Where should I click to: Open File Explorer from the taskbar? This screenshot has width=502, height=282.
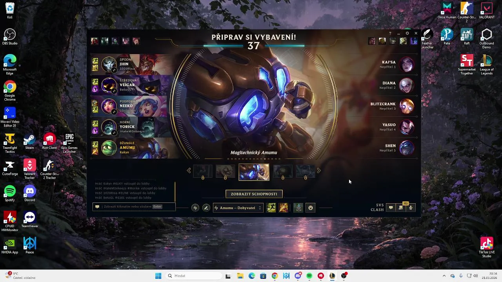click(x=240, y=276)
